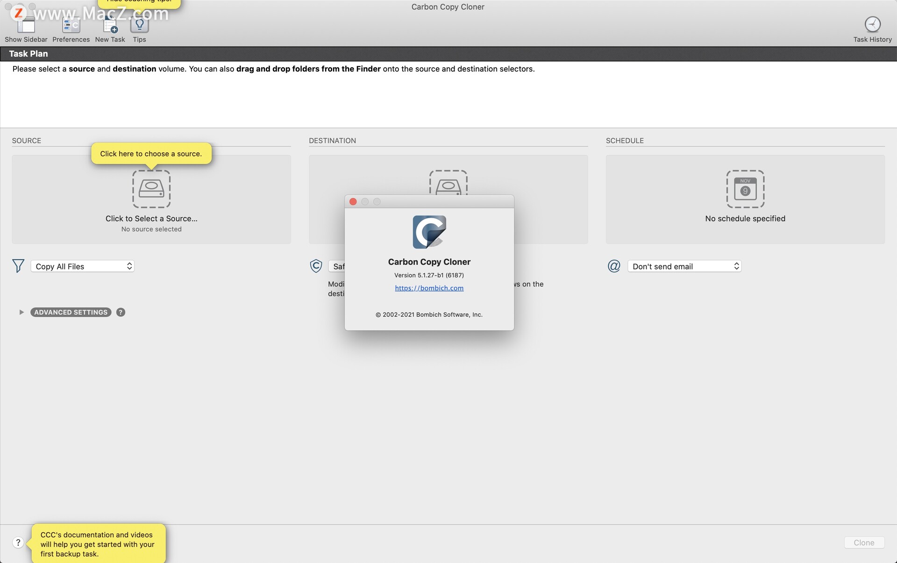Open the https://bombich.com link
Image resolution: width=897 pixels, height=563 pixels.
coord(429,288)
